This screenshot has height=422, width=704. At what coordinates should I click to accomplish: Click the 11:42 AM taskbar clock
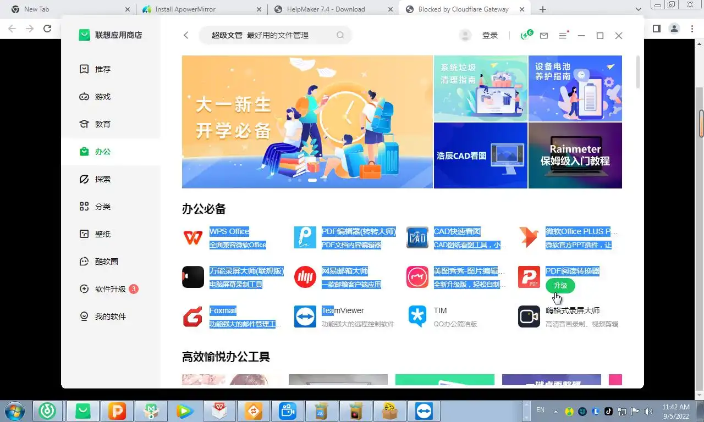tap(676, 407)
